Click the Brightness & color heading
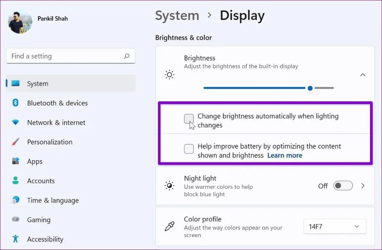The height and width of the screenshot is (250, 382). pyautogui.click(x=183, y=38)
